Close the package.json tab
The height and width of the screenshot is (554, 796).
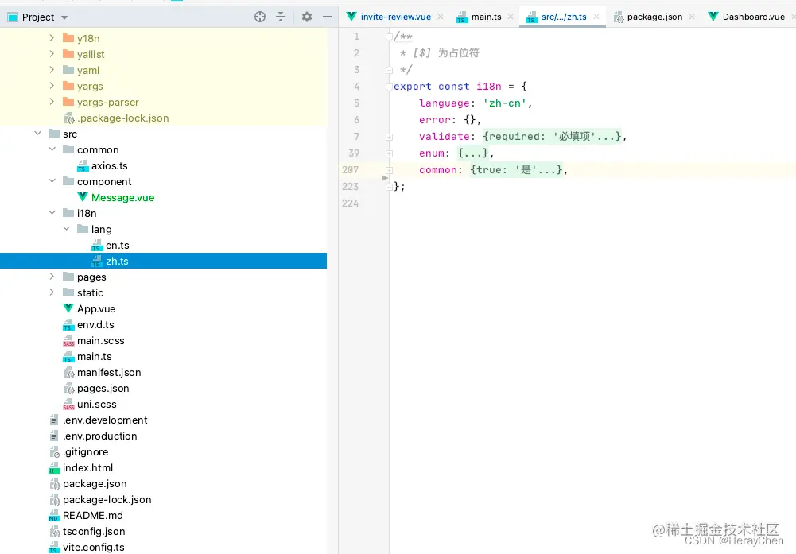point(691,17)
